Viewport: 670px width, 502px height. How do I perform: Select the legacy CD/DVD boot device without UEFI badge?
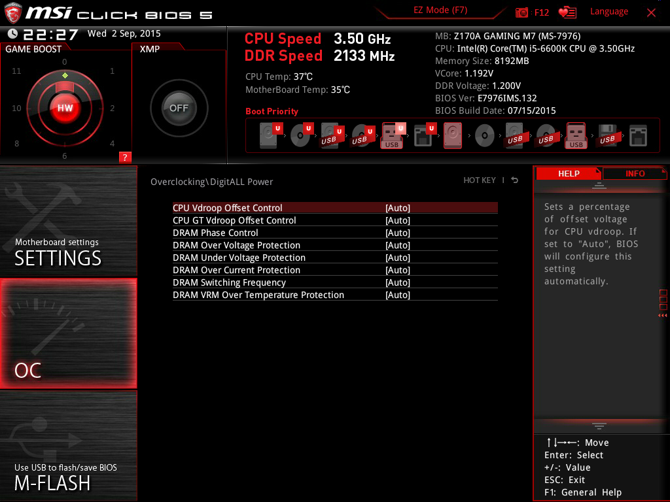tap(485, 136)
